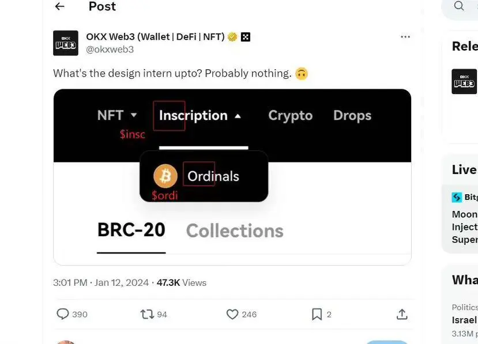This screenshot has width=478, height=344.
Task: Expand the Inscription dropdown arrow
Action: pyautogui.click(x=238, y=116)
